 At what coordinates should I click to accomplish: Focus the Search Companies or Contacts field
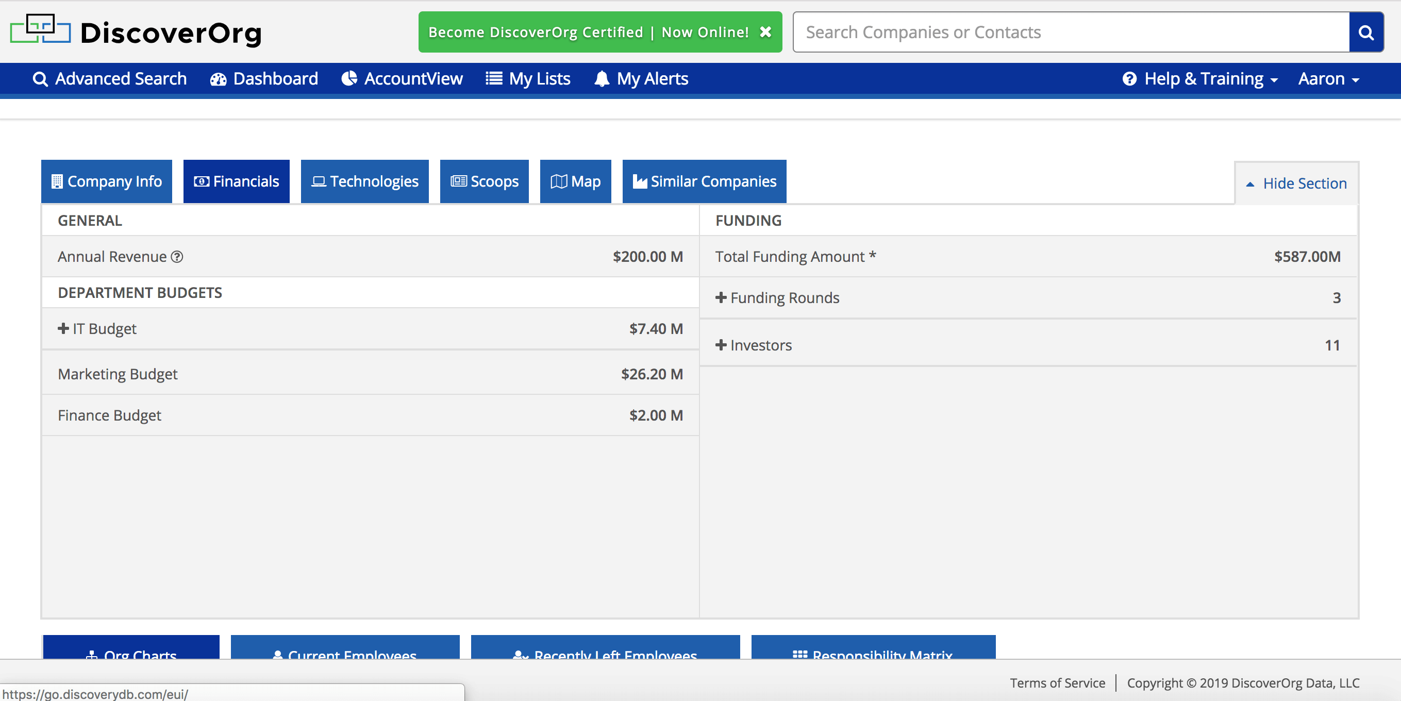[x=1070, y=32]
